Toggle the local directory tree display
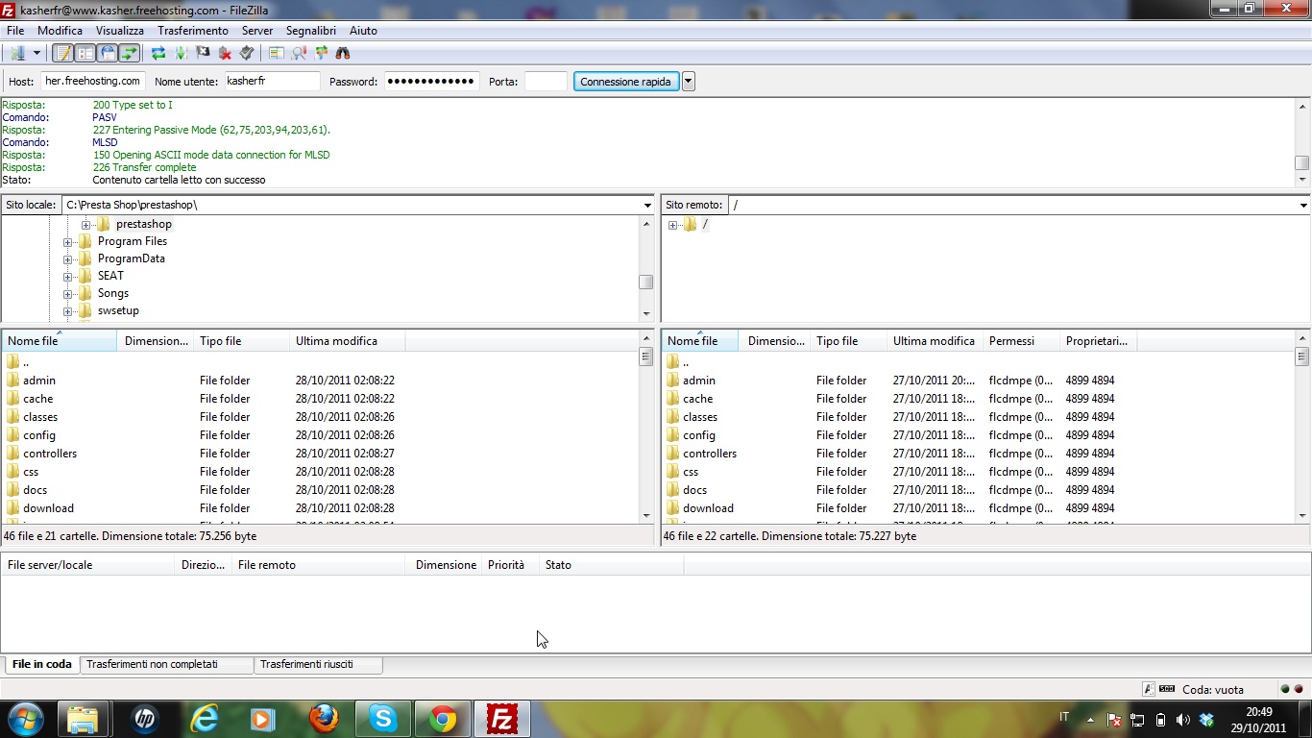This screenshot has height=738, width=1312. (85, 54)
